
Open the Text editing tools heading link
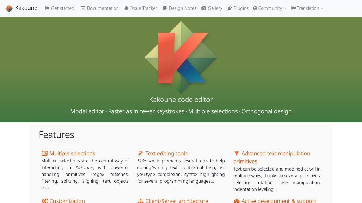[x=167, y=153]
